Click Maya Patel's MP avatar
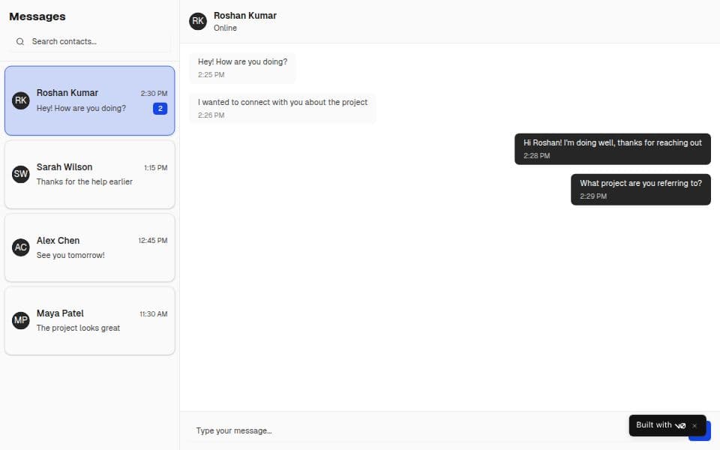The height and width of the screenshot is (450, 720). 21,320
